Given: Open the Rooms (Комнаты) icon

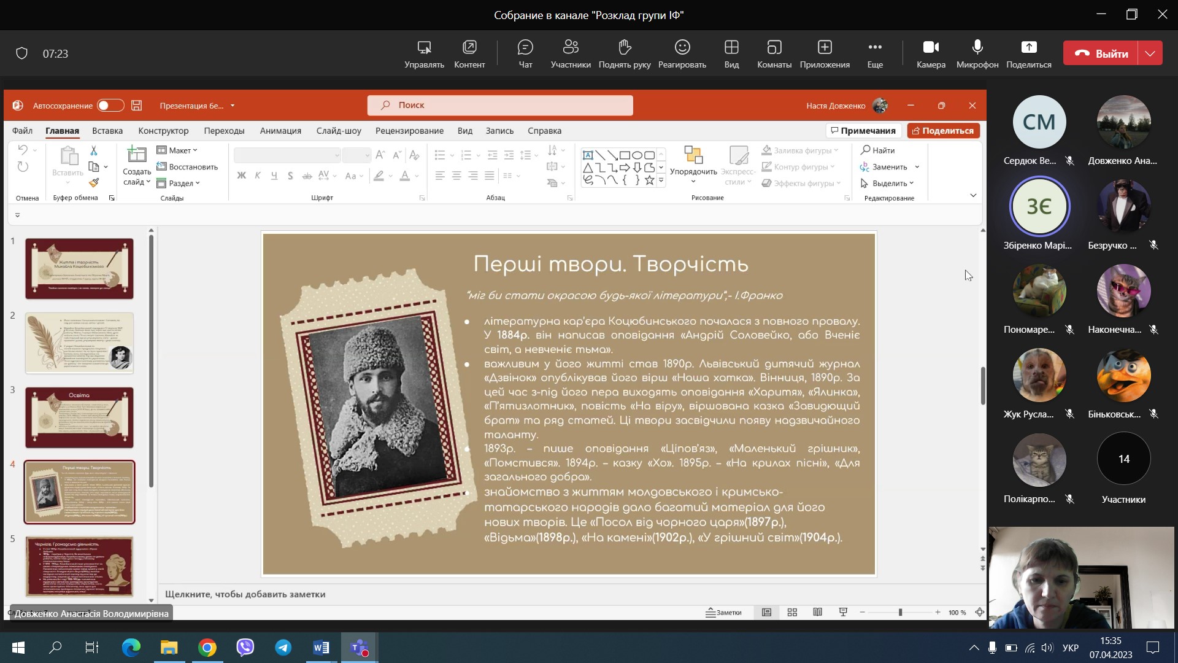Looking at the screenshot, I should (774, 48).
